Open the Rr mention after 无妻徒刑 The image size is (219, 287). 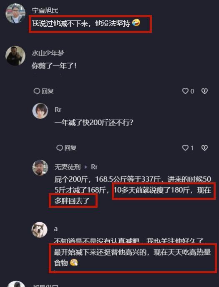(94, 167)
